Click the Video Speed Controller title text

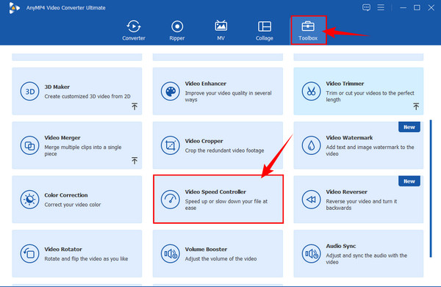pos(215,192)
